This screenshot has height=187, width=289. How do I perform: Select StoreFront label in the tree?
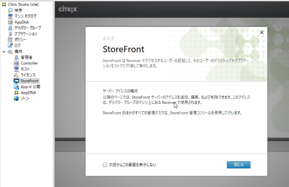coord(30,81)
